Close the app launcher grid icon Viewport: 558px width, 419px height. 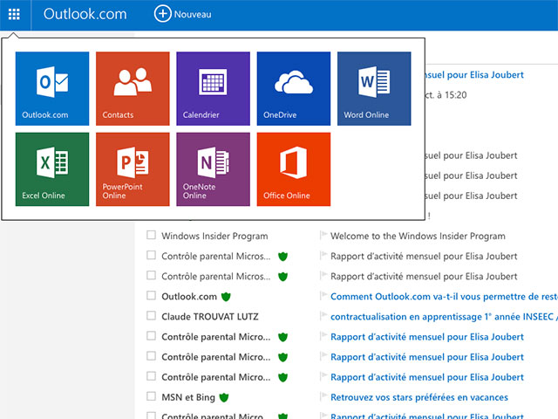[x=14, y=14]
